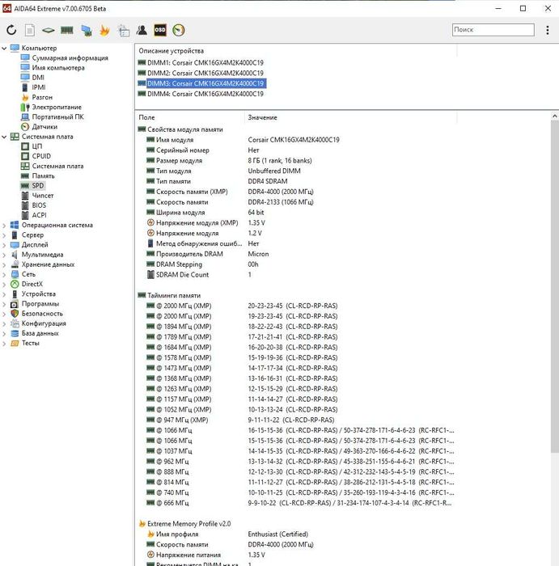Collapse the Компьютер tree node
Image resolution: width=559 pixels, height=566 pixels.
click(4, 48)
